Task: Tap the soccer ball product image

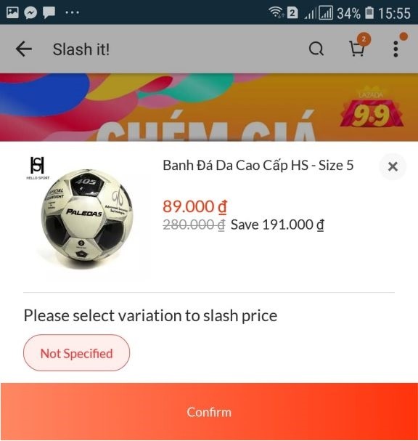Action: [x=86, y=218]
